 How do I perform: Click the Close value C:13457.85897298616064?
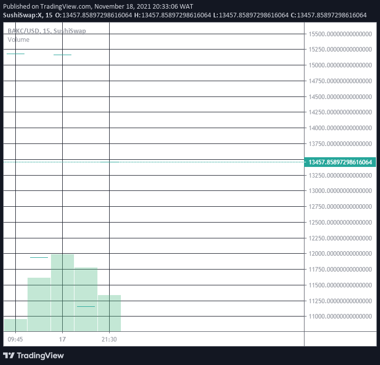point(328,15)
